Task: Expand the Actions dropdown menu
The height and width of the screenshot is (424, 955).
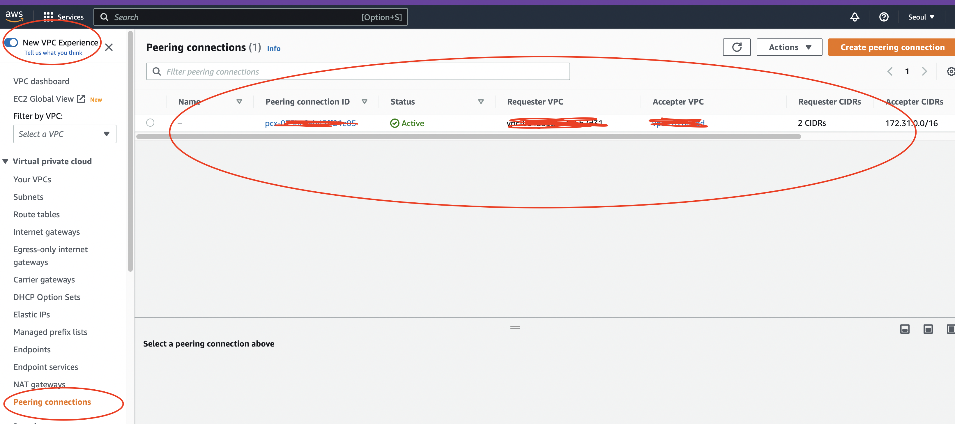Action: (789, 47)
